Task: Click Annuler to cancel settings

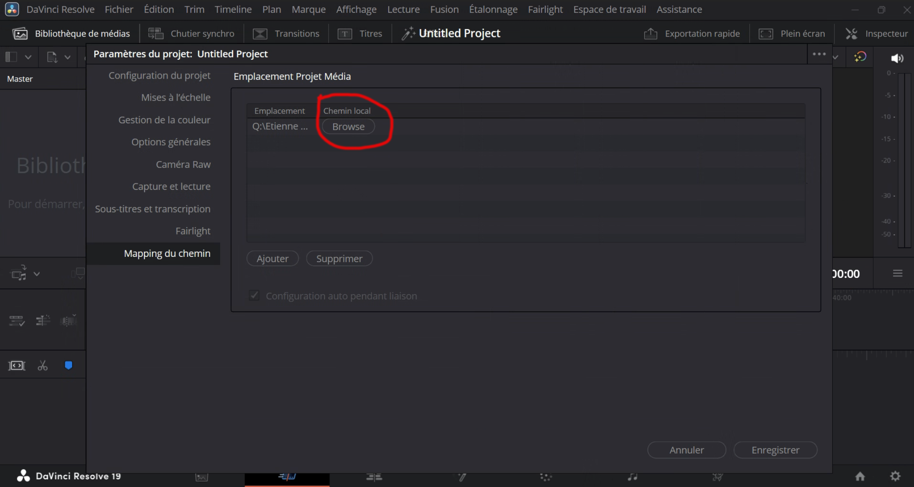Action: coord(687,450)
